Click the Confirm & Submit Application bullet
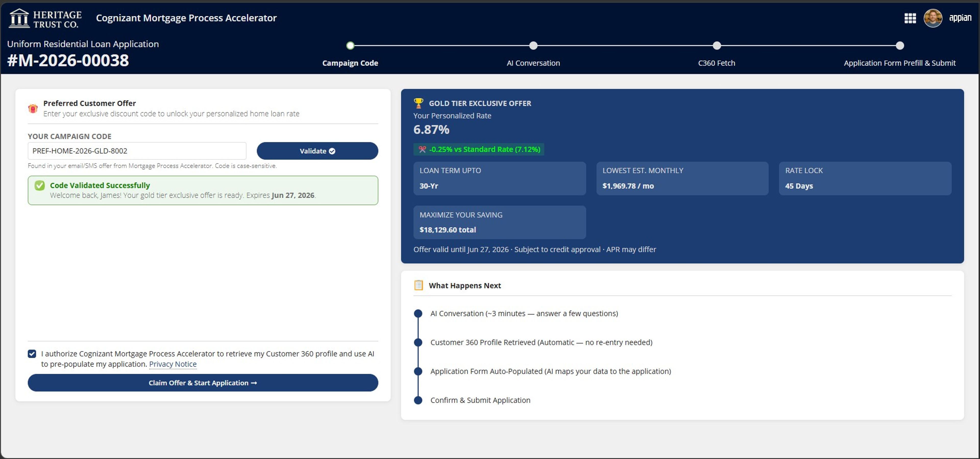 418,400
